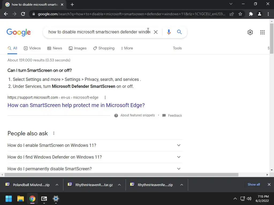This screenshot has width=274, height=205.
Task: Open Google quick settings gear
Action: [250, 32]
